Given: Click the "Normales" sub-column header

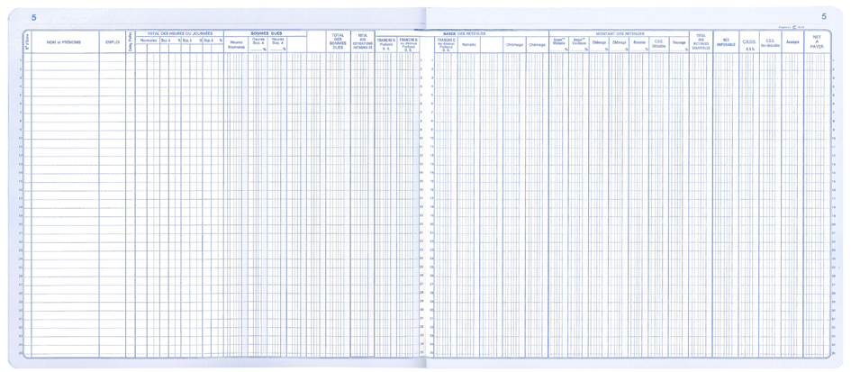Looking at the screenshot, I should [149, 41].
